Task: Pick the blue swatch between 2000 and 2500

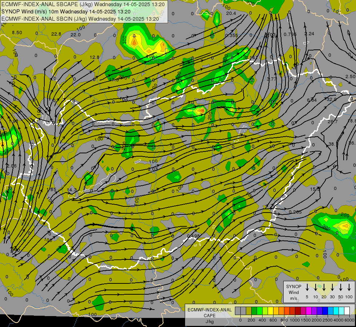Action: (x=325, y=311)
